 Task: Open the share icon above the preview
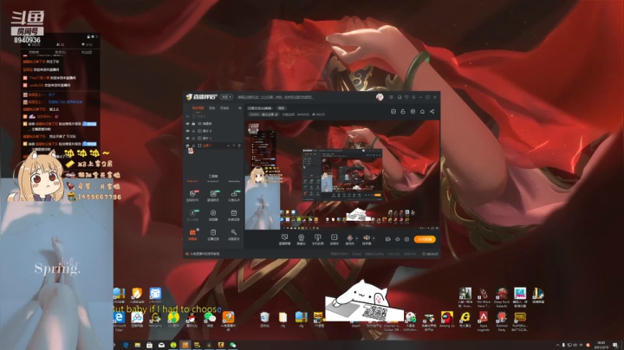tap(432, 112)
